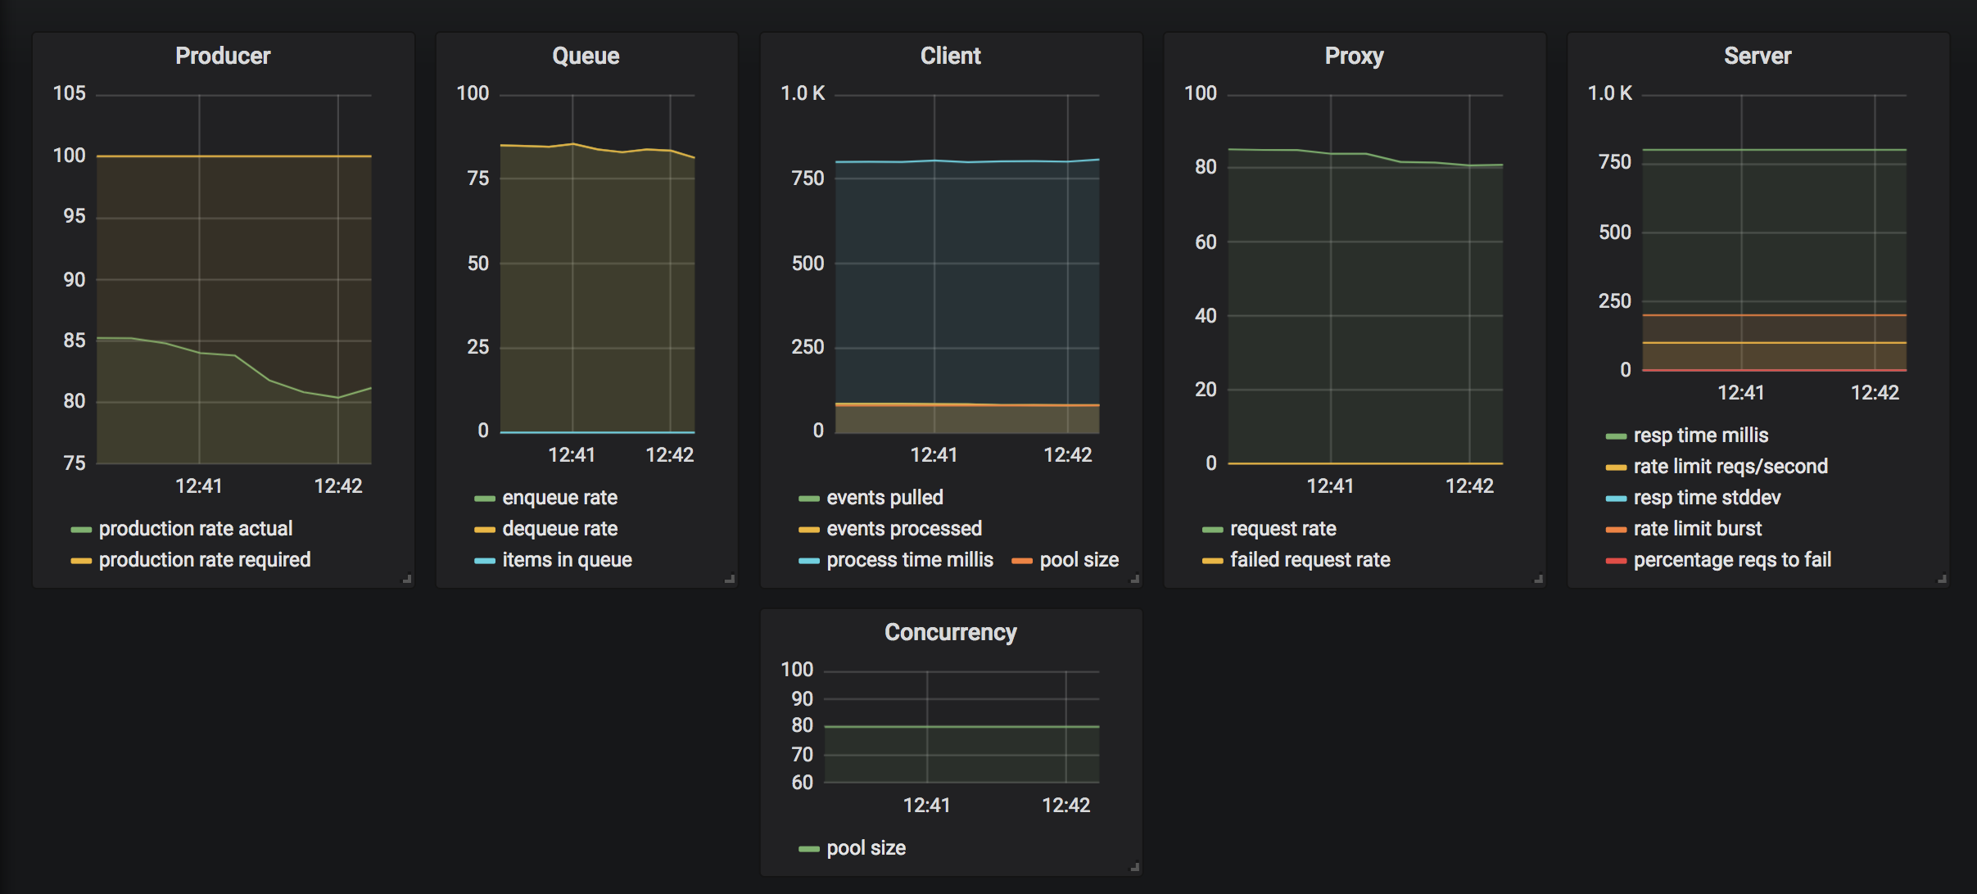This screenshot has height=894, width=1977.
Task: Open color picker for 'rate limit burst' swatch
Action: 1616,530
